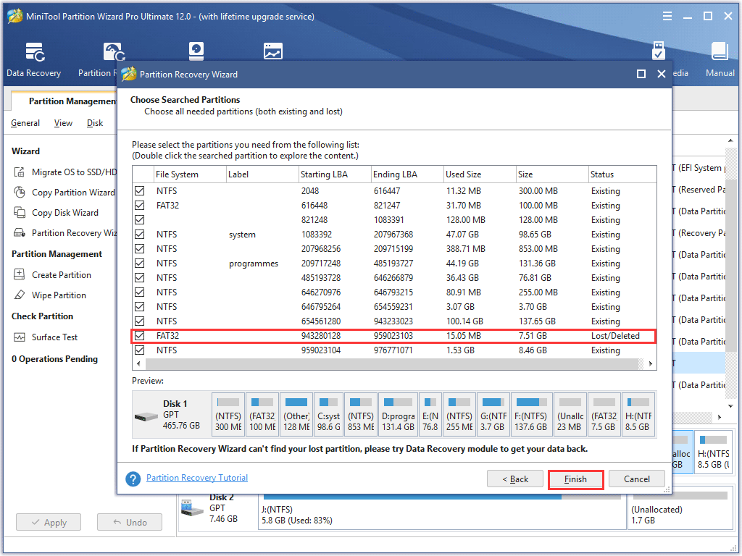Uncheck the NTFS 76.81 GB partition checkbox
Screen dimensions: 742x556
pos(140,278)
